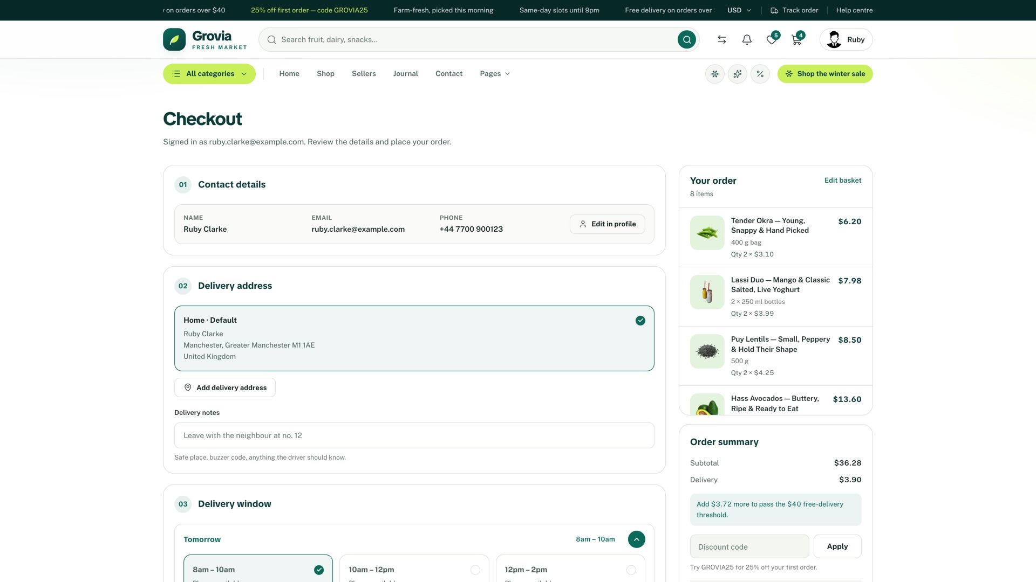1036x582 pixels.
Task: Open notifications bell icon
Action: pos(747,39)
